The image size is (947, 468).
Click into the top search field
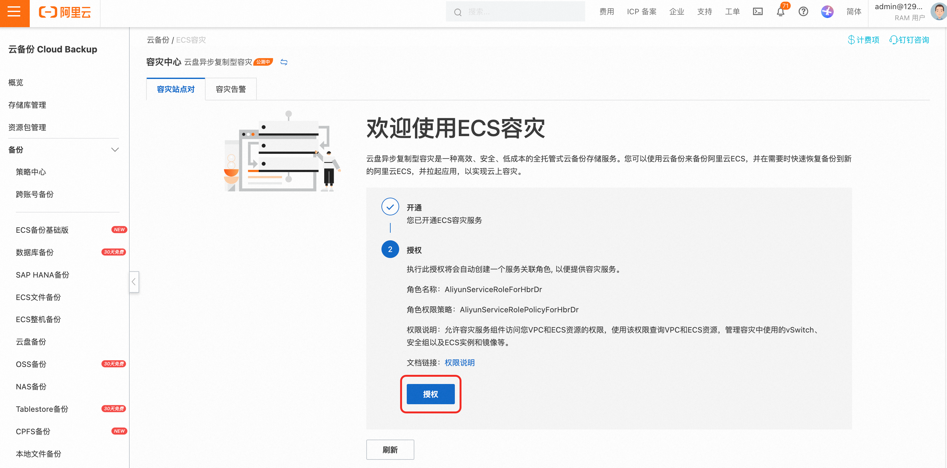[x=515, y=12]
